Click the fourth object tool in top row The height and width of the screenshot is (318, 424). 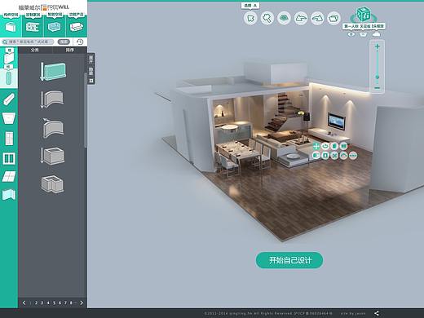(344, 146)
